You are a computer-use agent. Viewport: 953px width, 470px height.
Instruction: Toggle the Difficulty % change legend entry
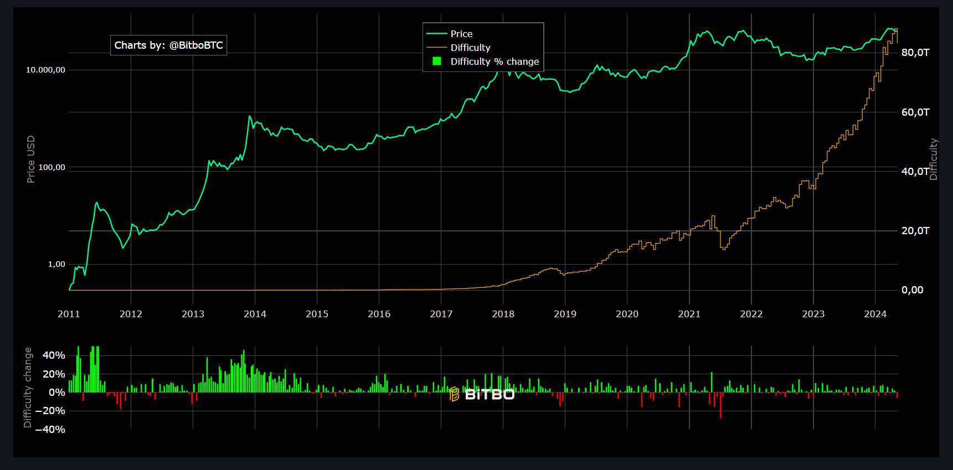[x=494, y=61]
